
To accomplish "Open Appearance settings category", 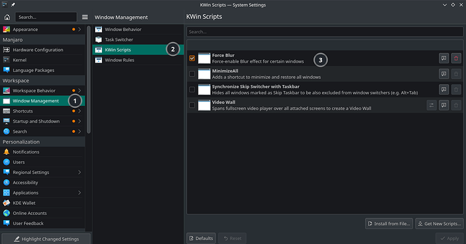I will pos(43,30).
